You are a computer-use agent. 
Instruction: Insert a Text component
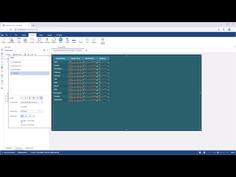pyautogui.click(x=87, y=41)
